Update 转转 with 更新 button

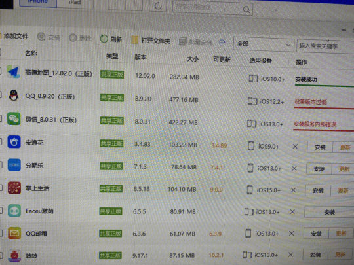(x=341, y=255)
